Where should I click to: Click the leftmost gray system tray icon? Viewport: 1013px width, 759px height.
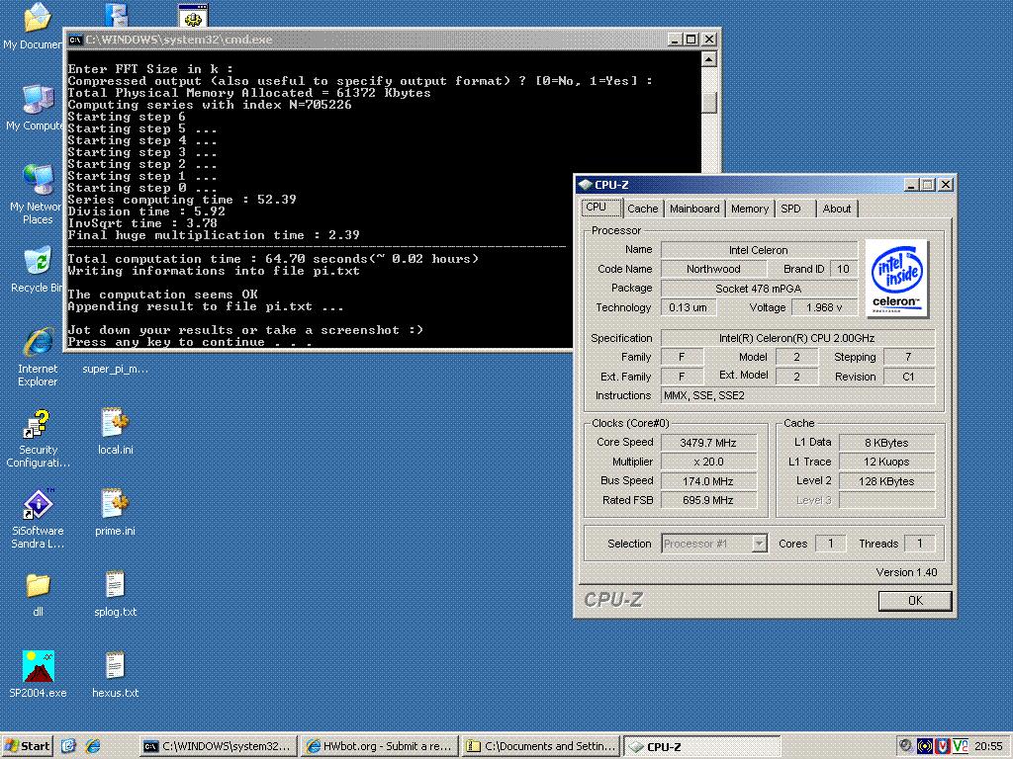906,746
